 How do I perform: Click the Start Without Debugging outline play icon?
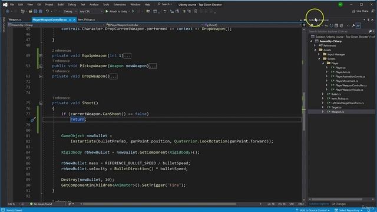133,11
